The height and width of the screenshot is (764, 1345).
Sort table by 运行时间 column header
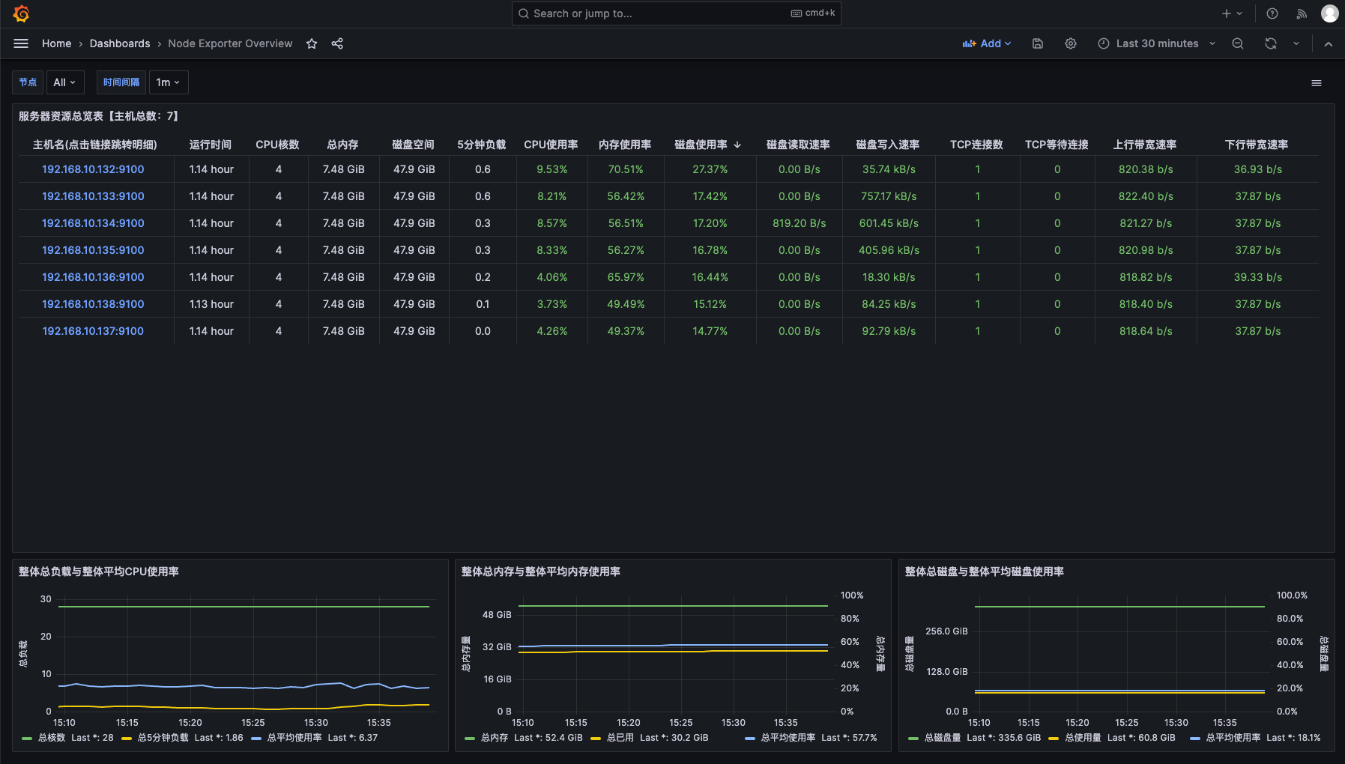pyautogui.click(x=211, y=145)
